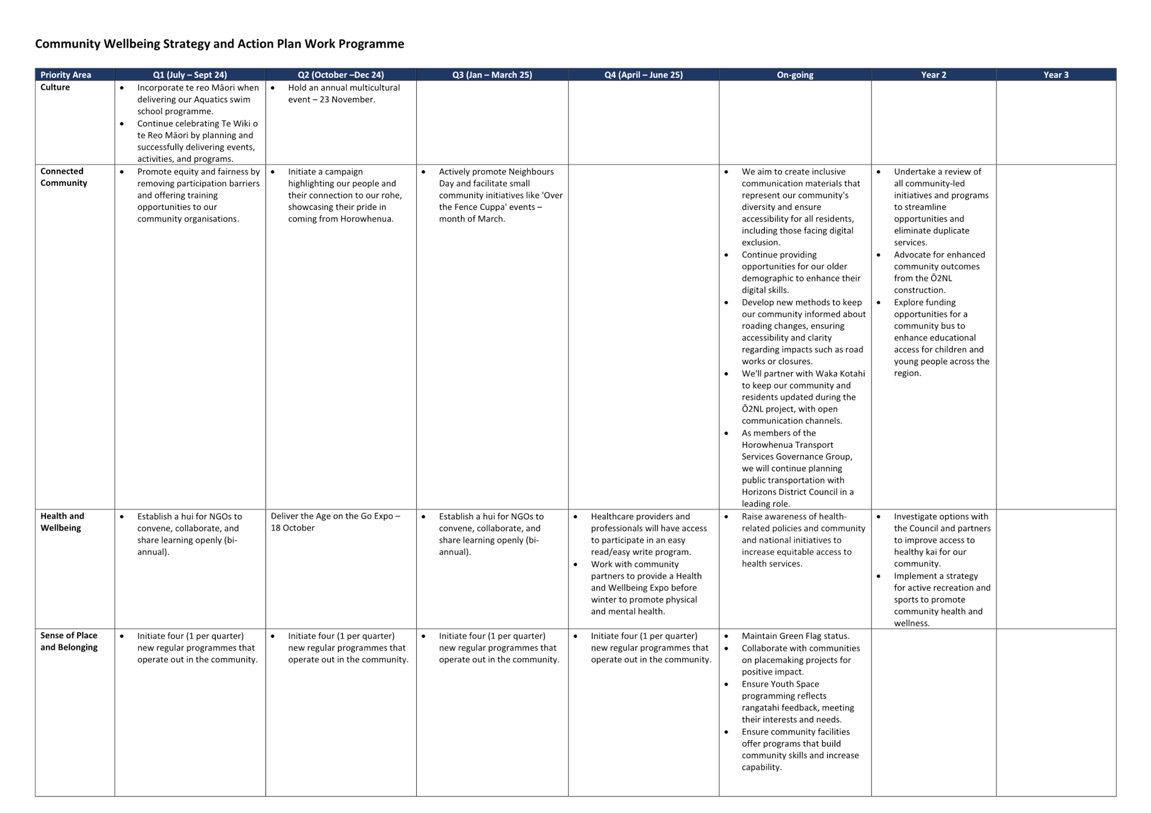Click 'Investigate options with the Council' bullet

(x=942, y=540)
